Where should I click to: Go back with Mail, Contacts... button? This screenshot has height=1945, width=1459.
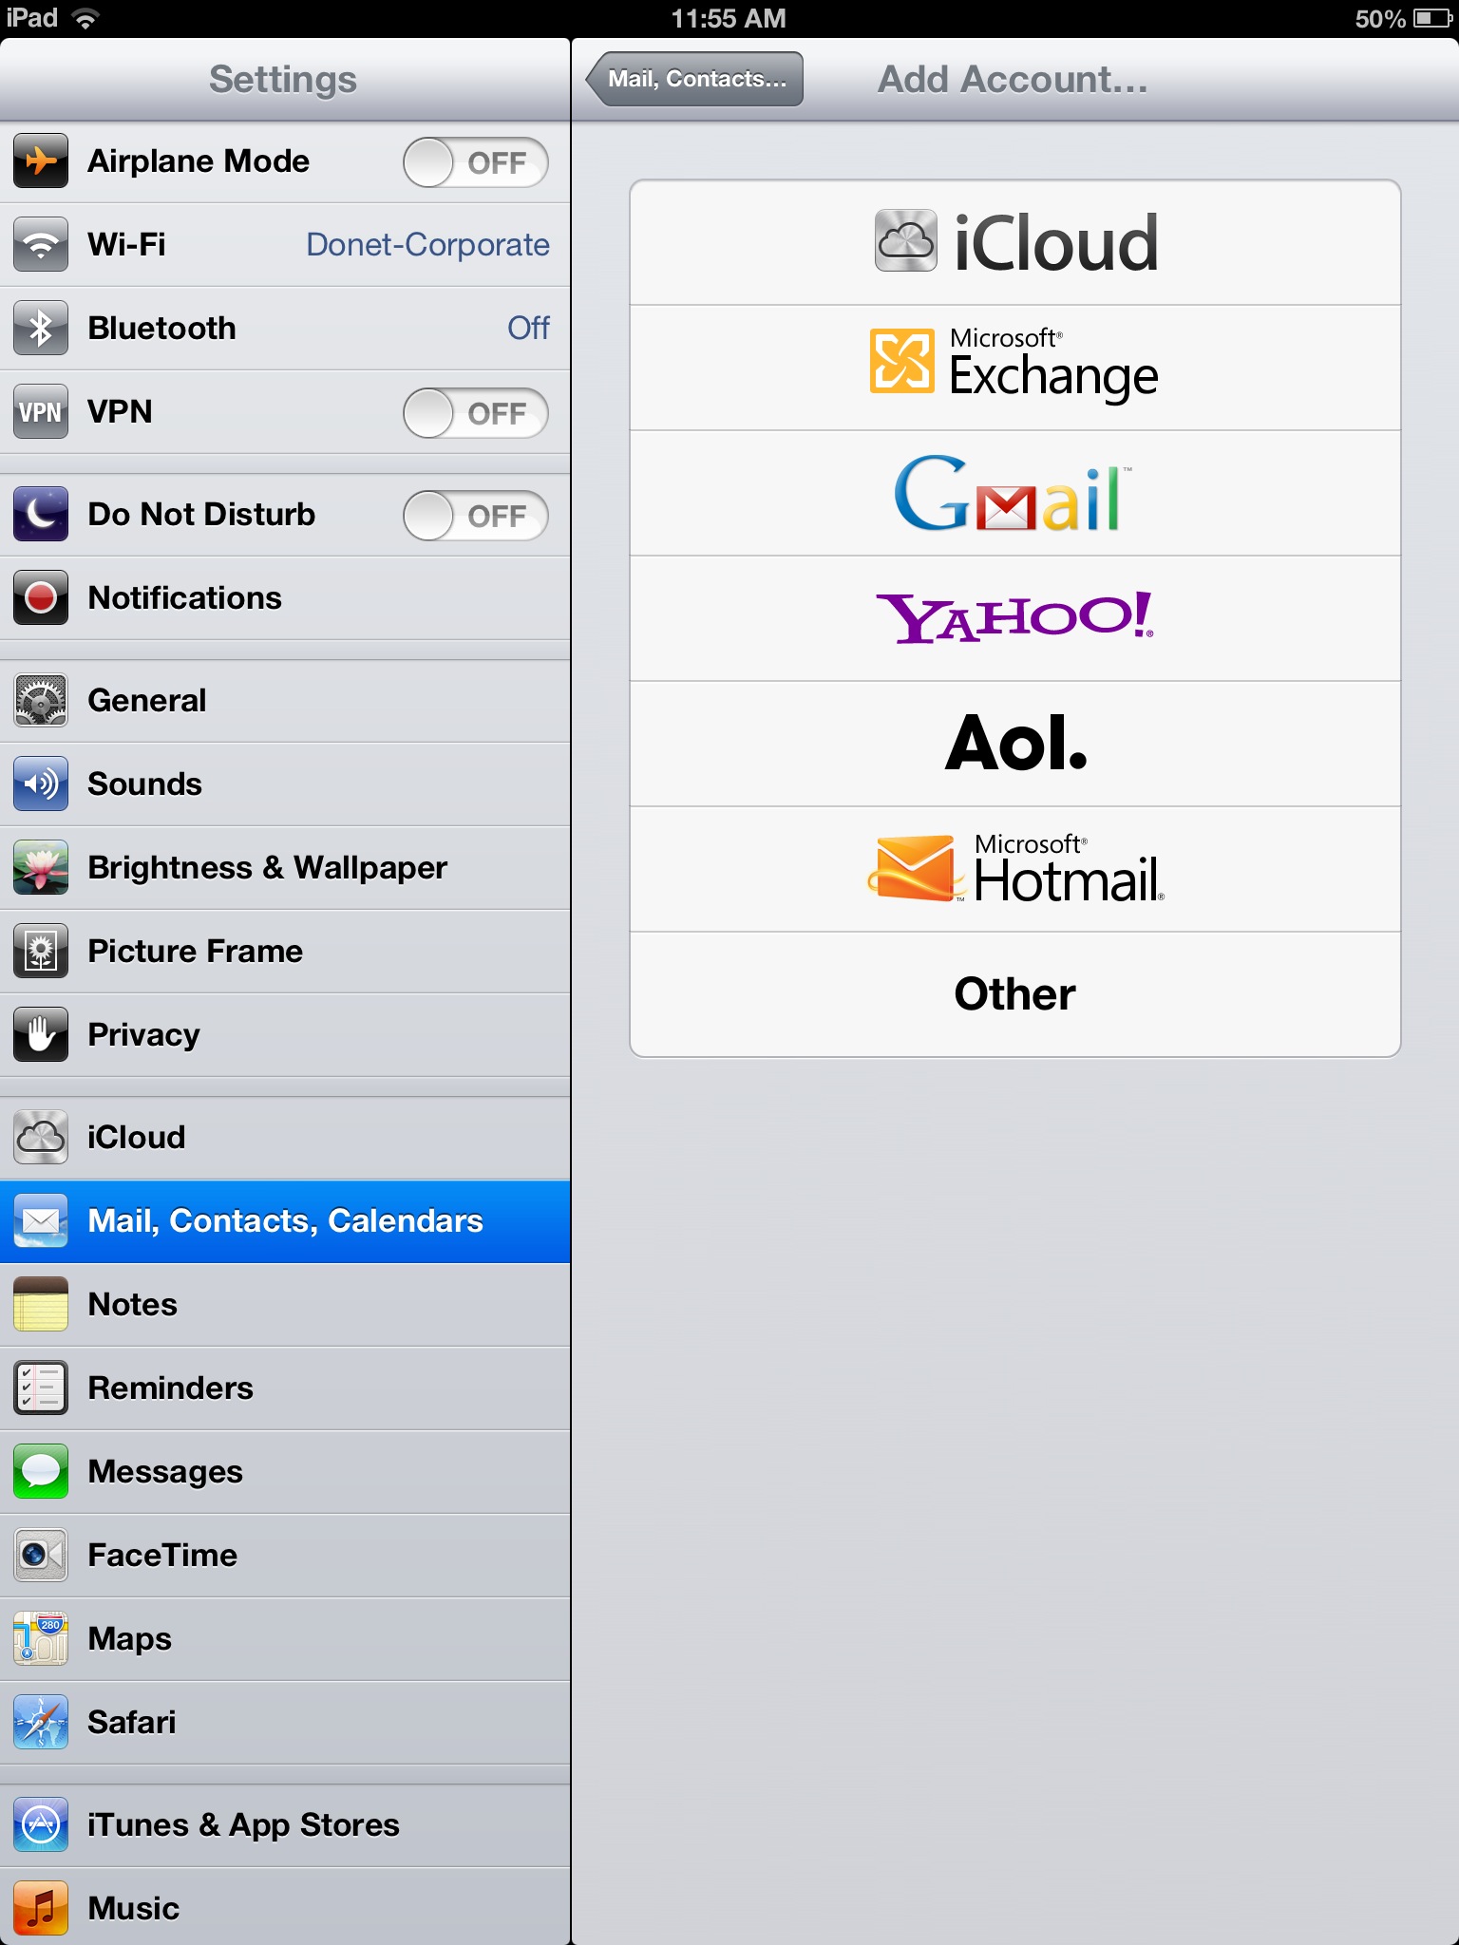(694, 79)
